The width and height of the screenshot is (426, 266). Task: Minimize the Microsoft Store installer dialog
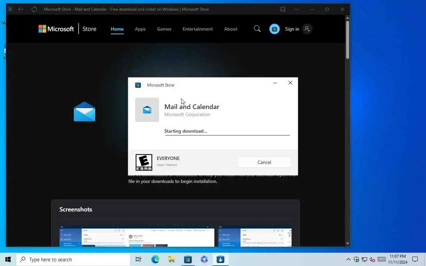(x=275, y=83)
